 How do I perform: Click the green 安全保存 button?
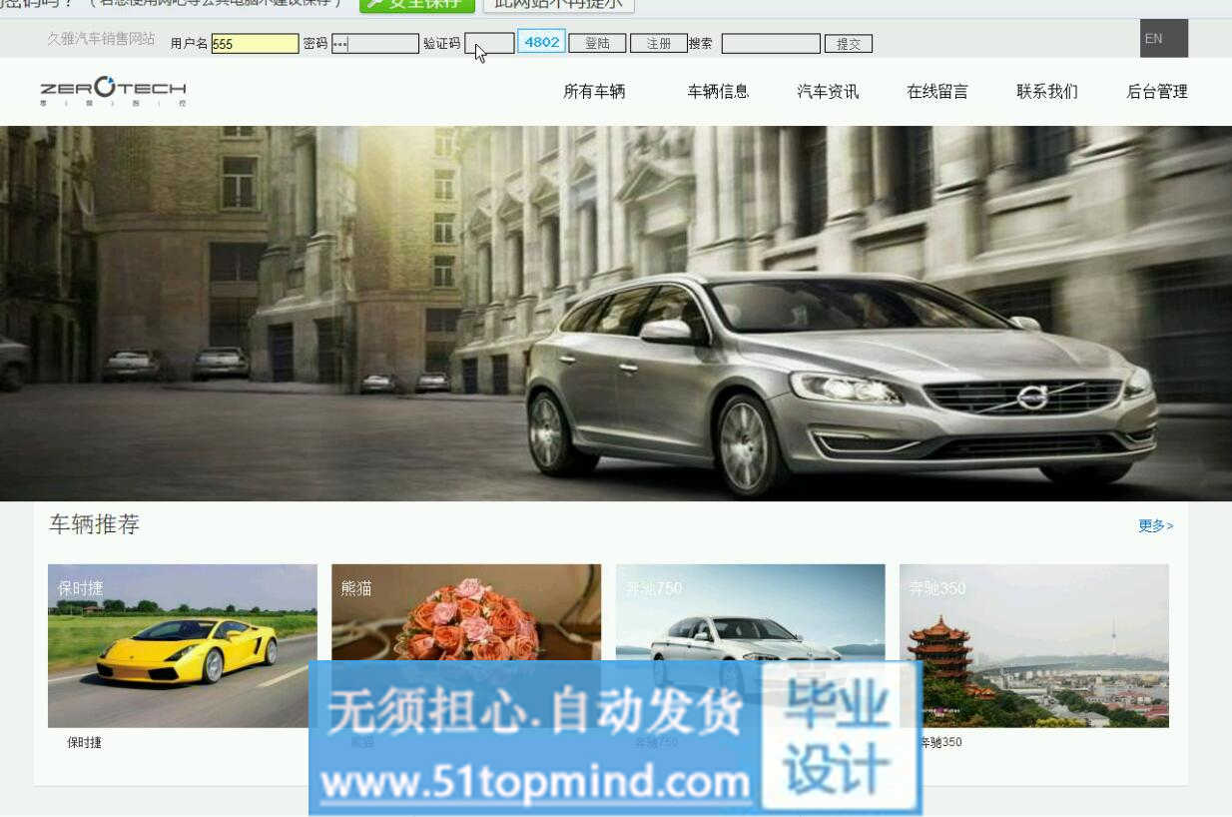click(417, 4)
